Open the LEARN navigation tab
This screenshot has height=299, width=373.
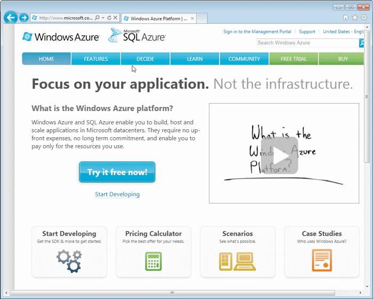pos(195,59)
